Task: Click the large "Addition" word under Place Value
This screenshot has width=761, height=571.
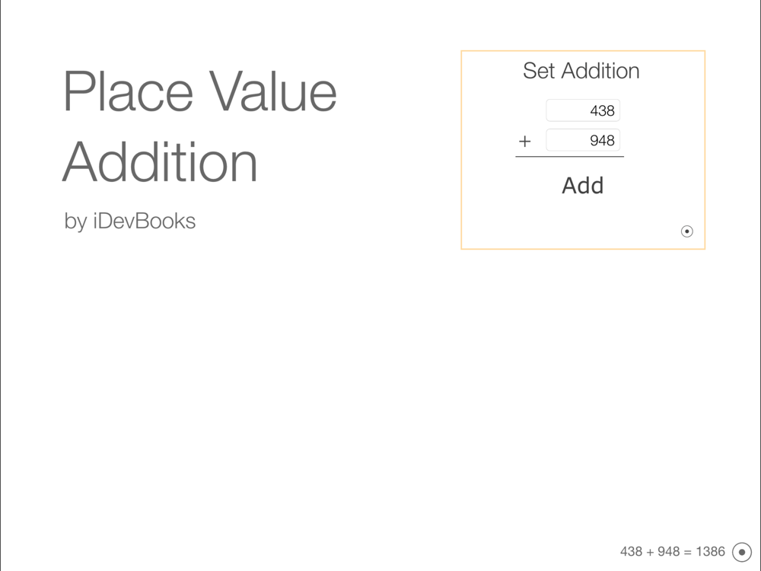Action: (x=160, y=162)
